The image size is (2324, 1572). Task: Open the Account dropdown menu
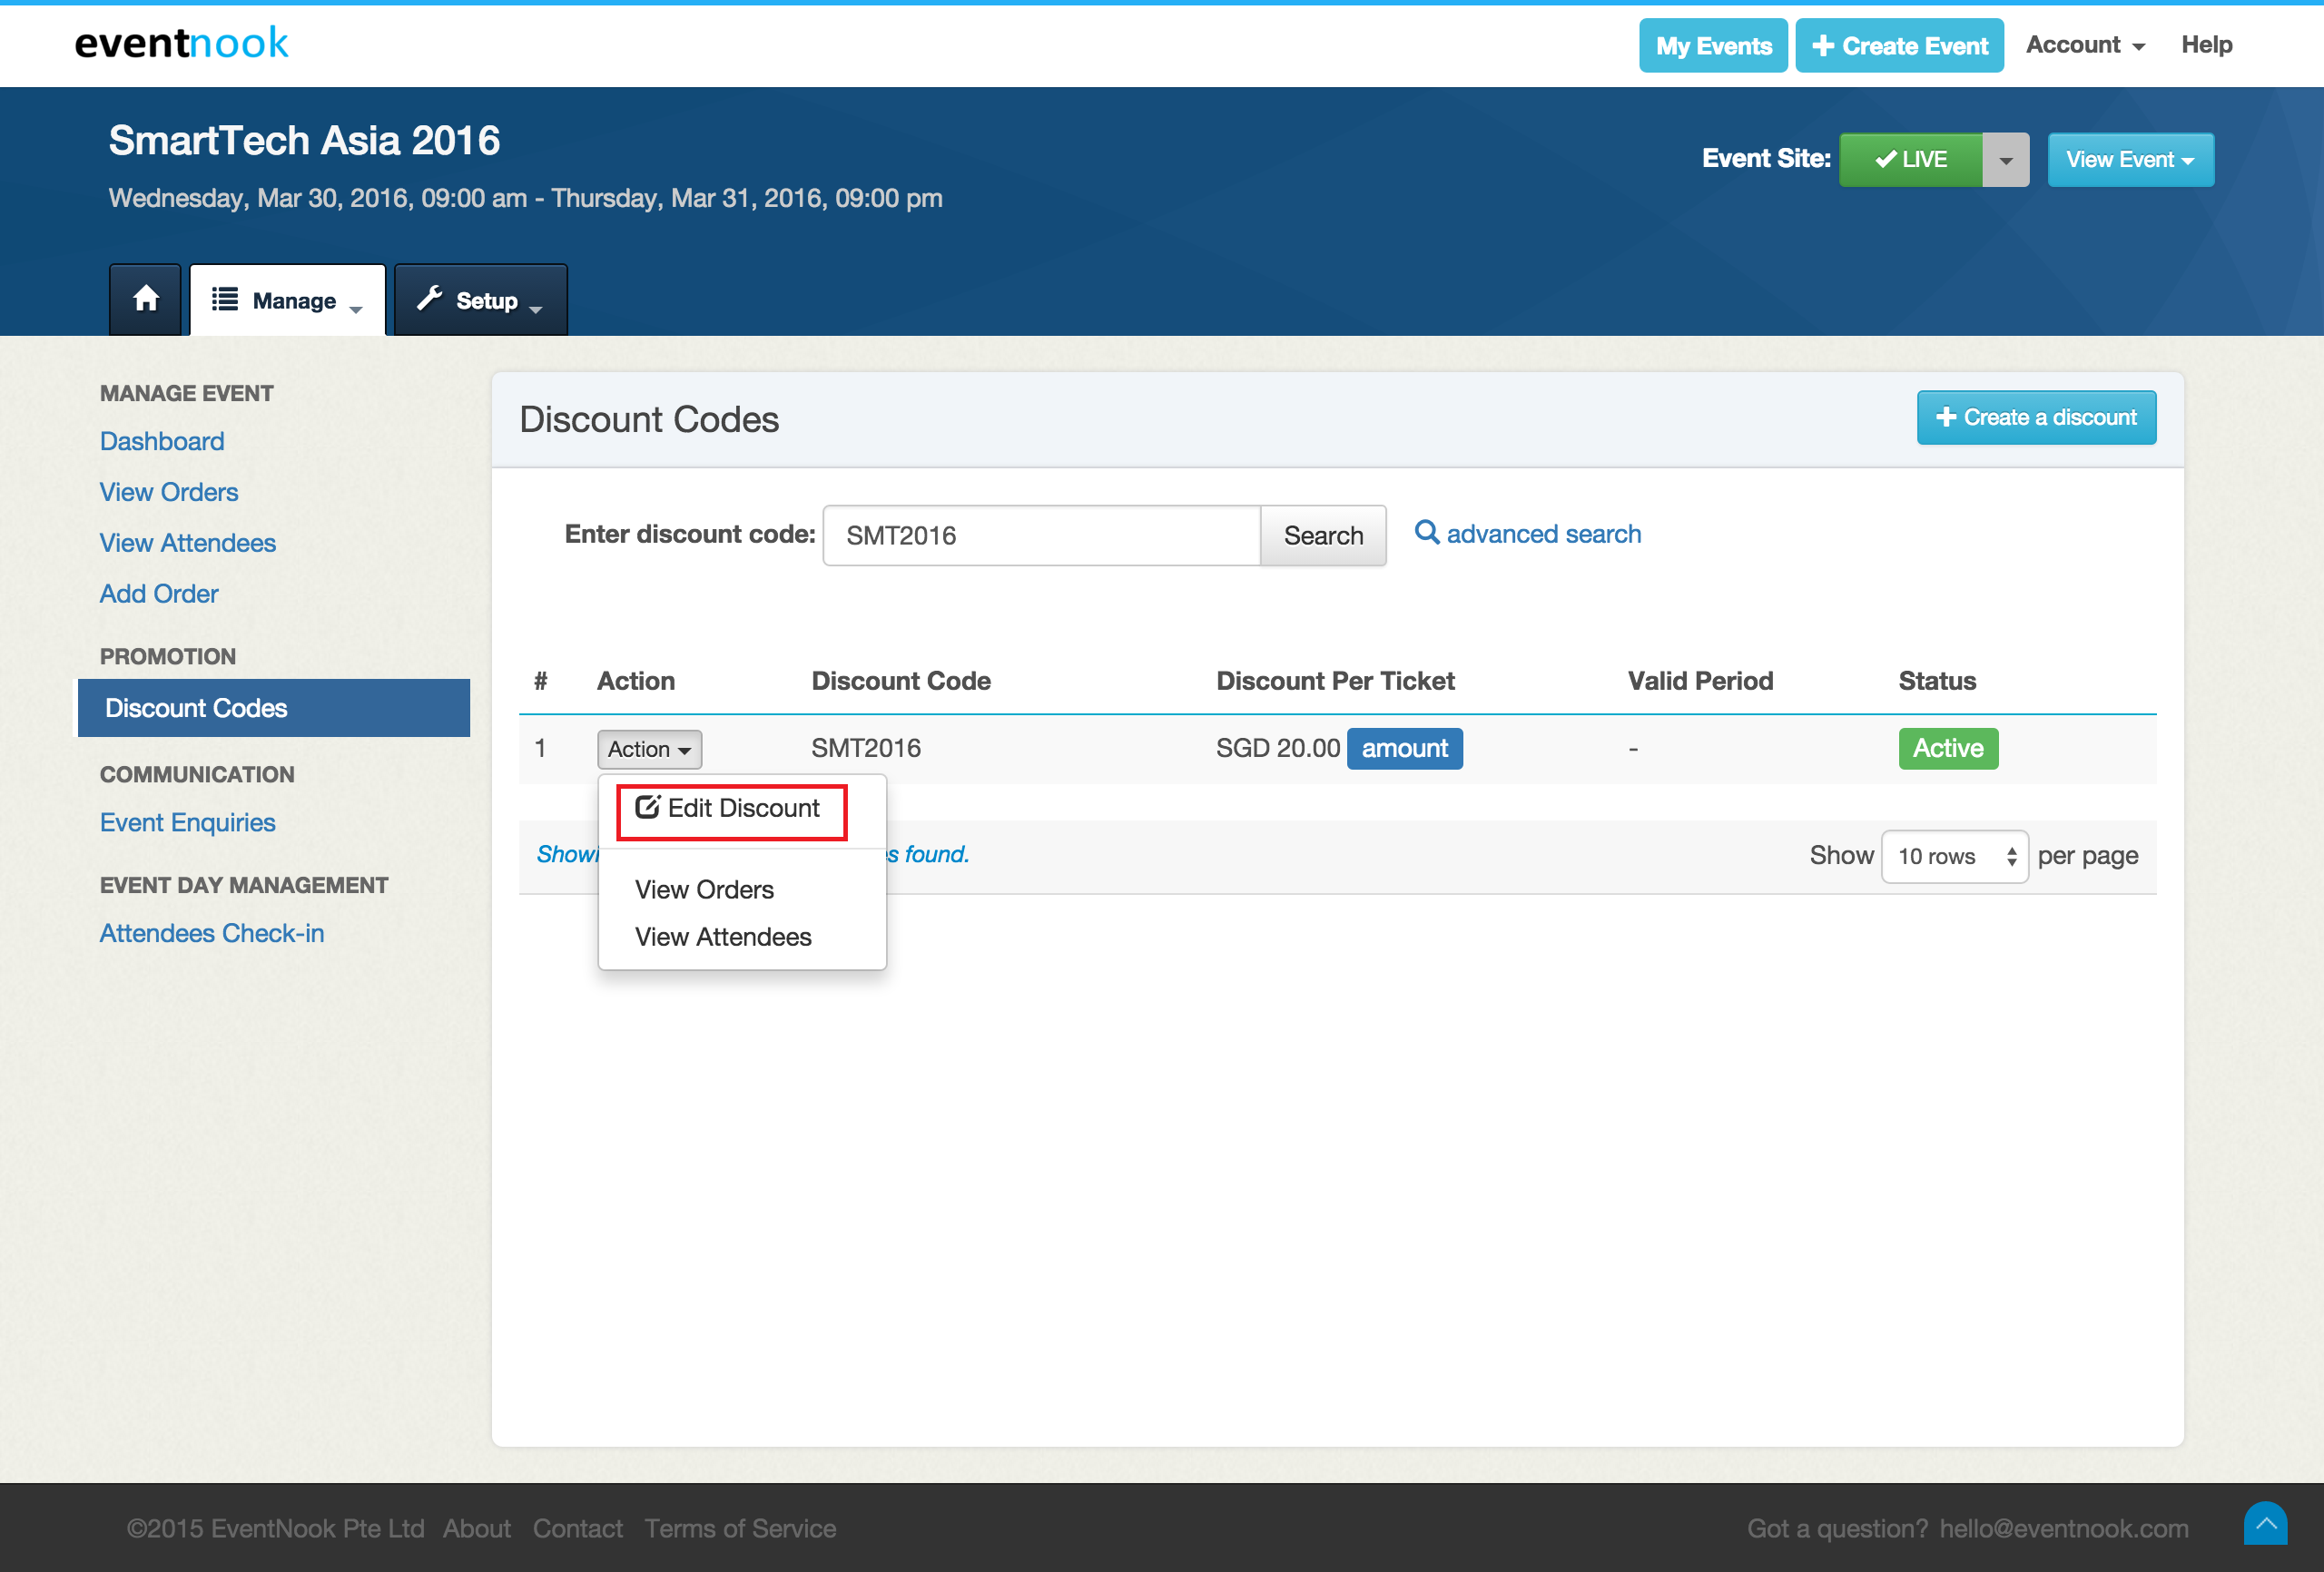pyautogui.click(x=2085, y=45)
